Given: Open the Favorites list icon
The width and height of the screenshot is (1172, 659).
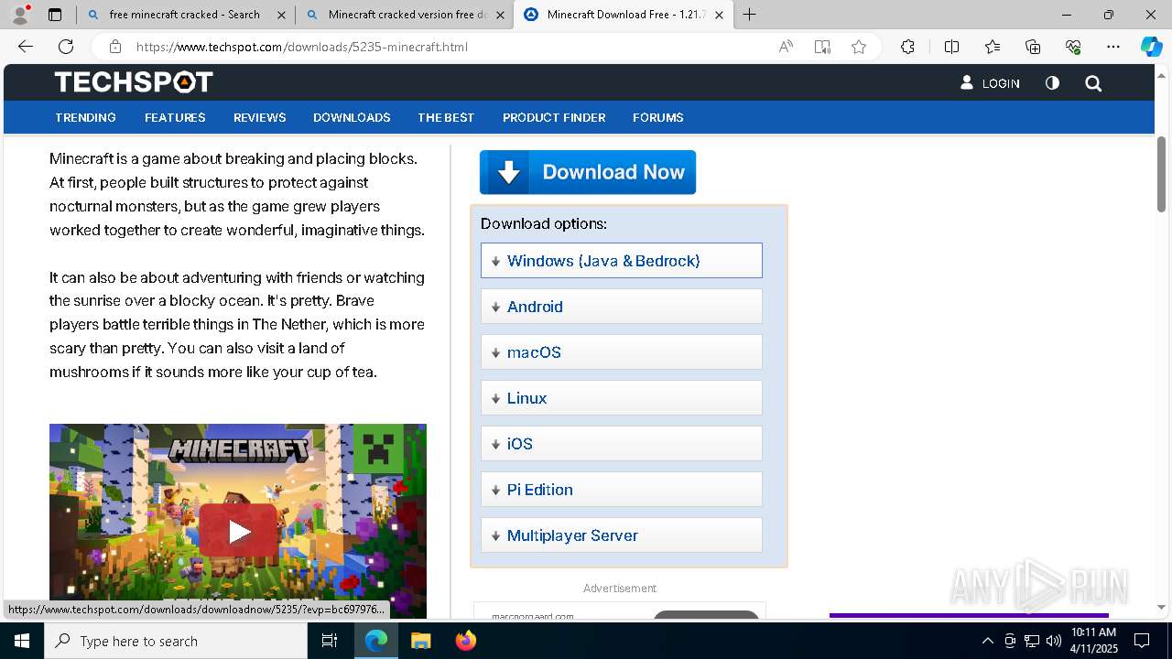Looking at the screenshot, I should (993, 47).
